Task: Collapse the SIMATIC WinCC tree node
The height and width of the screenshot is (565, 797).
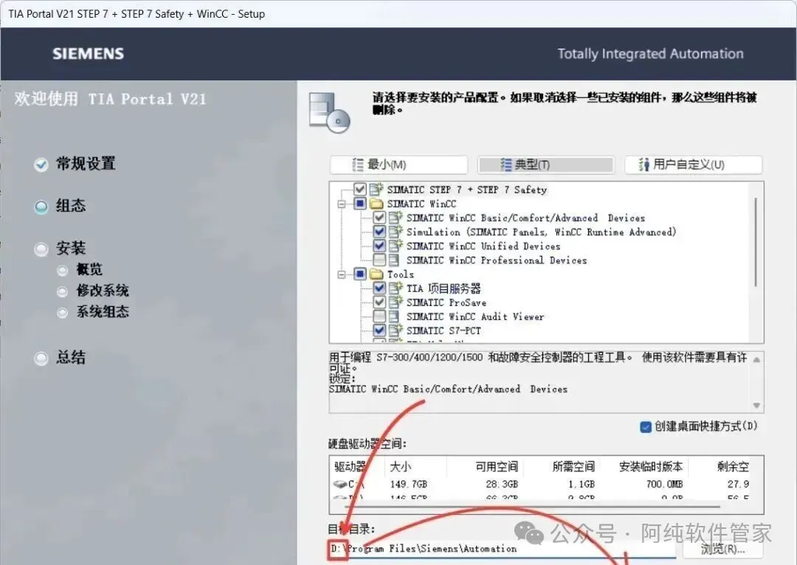Action: [342, 204]
